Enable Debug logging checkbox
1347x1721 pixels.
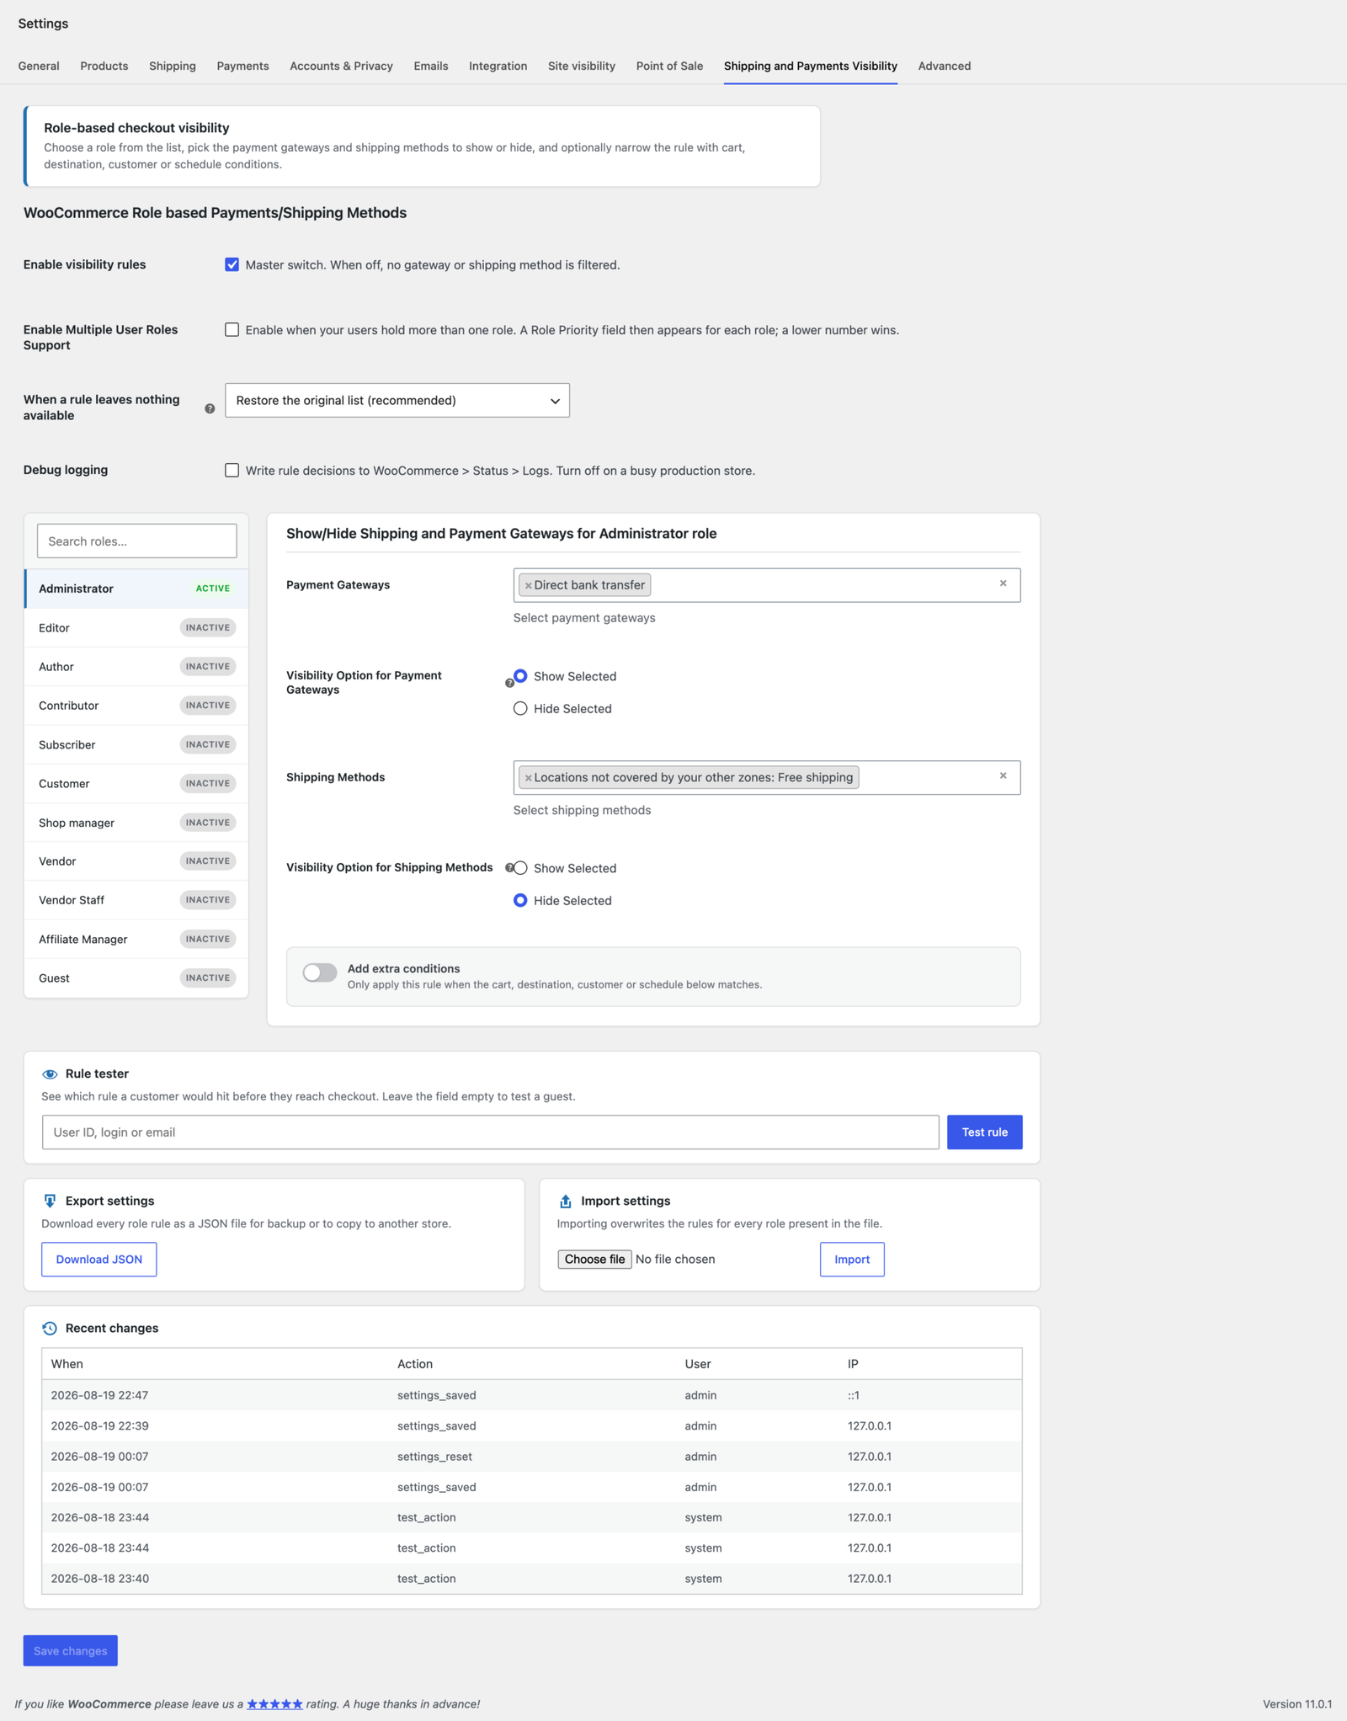tap(232, 471)
